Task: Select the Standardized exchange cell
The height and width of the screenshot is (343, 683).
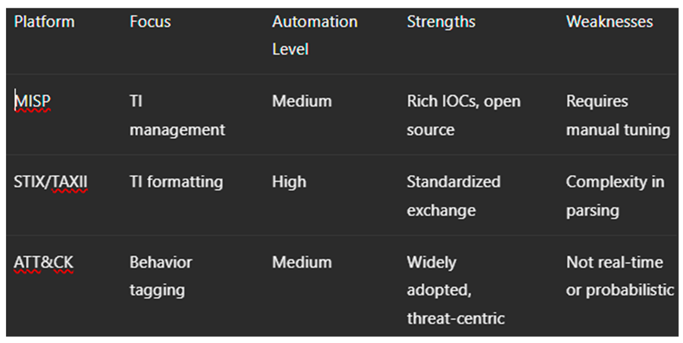Action: click(x=453, y=196)
